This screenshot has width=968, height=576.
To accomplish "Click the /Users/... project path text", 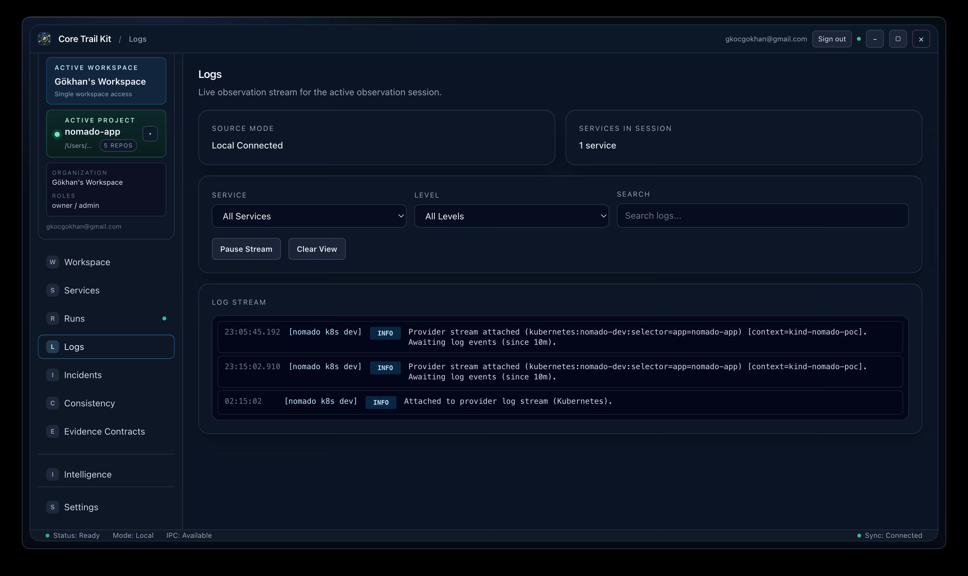I will [78, 146].
